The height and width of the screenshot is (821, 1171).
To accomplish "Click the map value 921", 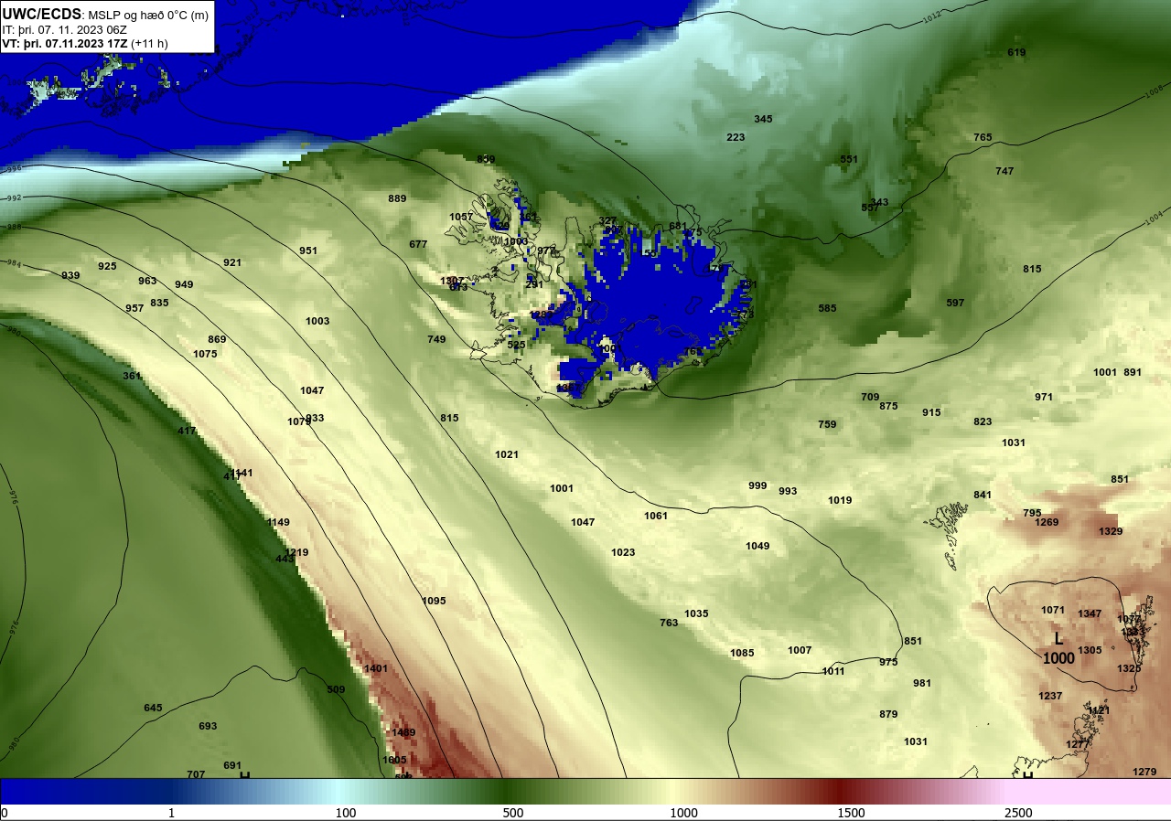I will coord(232,262).
